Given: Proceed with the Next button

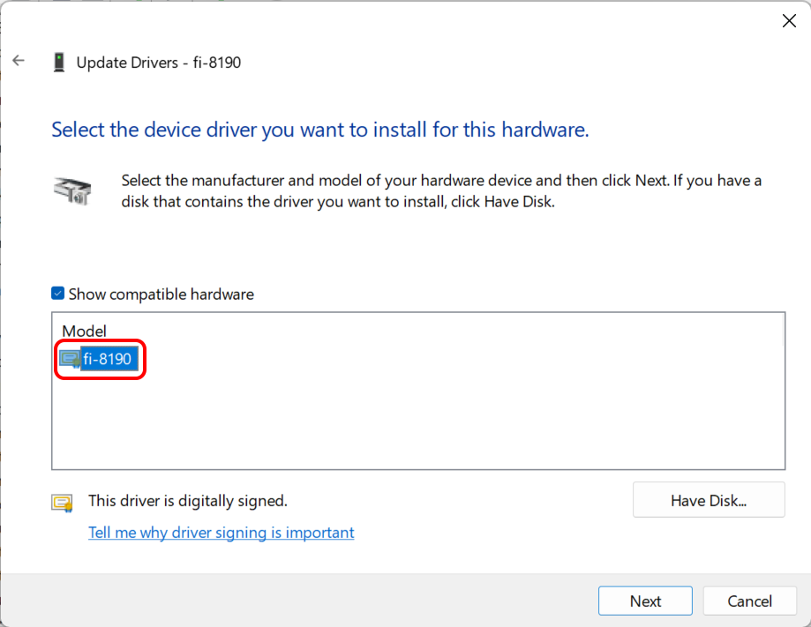Looking at the screenshot, I should (x=645, y=601).
